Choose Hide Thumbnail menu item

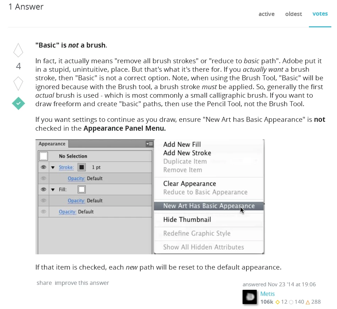coord(187,219)
